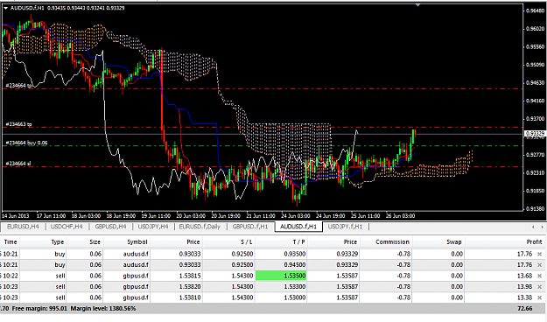The height and width of the screenshot is (322, 547).
Task: Click the #234664 tp level line label
Action: click(18, 85)
